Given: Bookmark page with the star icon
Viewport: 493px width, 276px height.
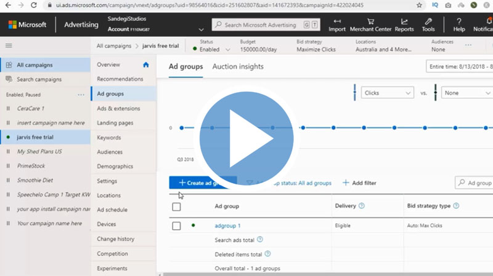Looking at the screenshot, I should pyautogui.click(x=419, y=5).
